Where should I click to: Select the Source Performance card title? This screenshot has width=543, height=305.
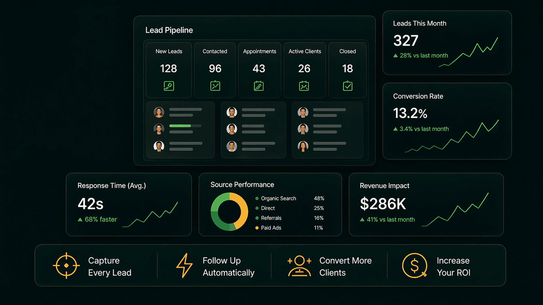pos(242,185)
